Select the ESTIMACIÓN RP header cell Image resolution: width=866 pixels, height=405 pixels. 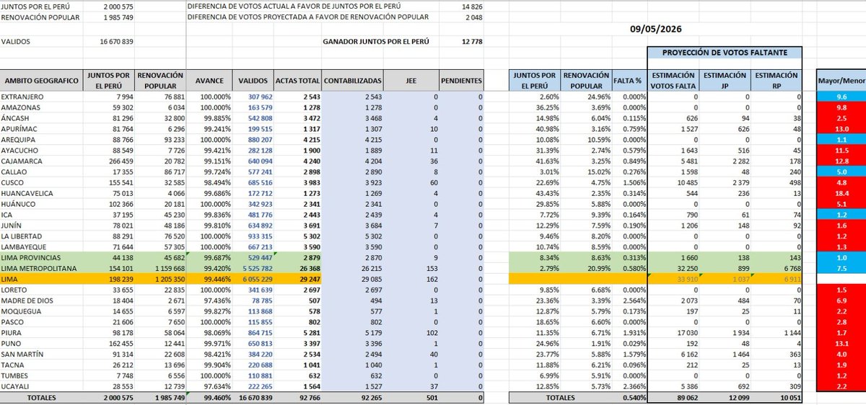(775, 81)
